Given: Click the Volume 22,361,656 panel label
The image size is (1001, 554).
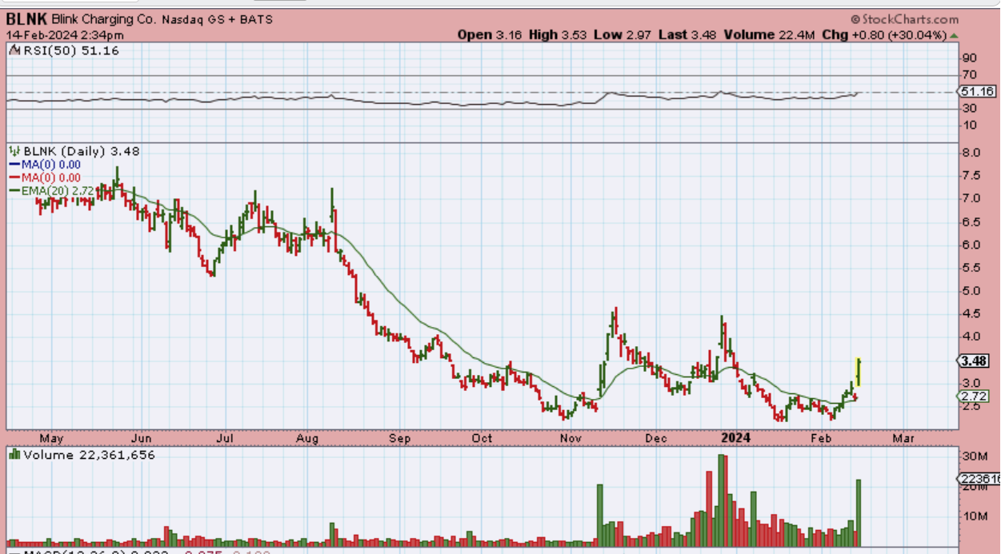Looking at the screenshot, I should click(x=88, y=455).
